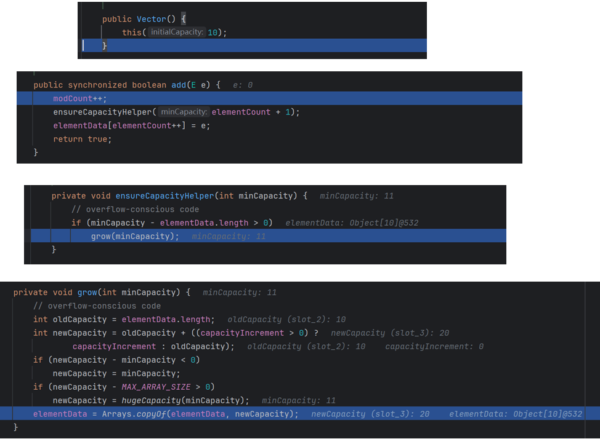Screen dimensions: 600x439
Task: Click capacityIncrement in the ternary condition
Action: (242, 333)
